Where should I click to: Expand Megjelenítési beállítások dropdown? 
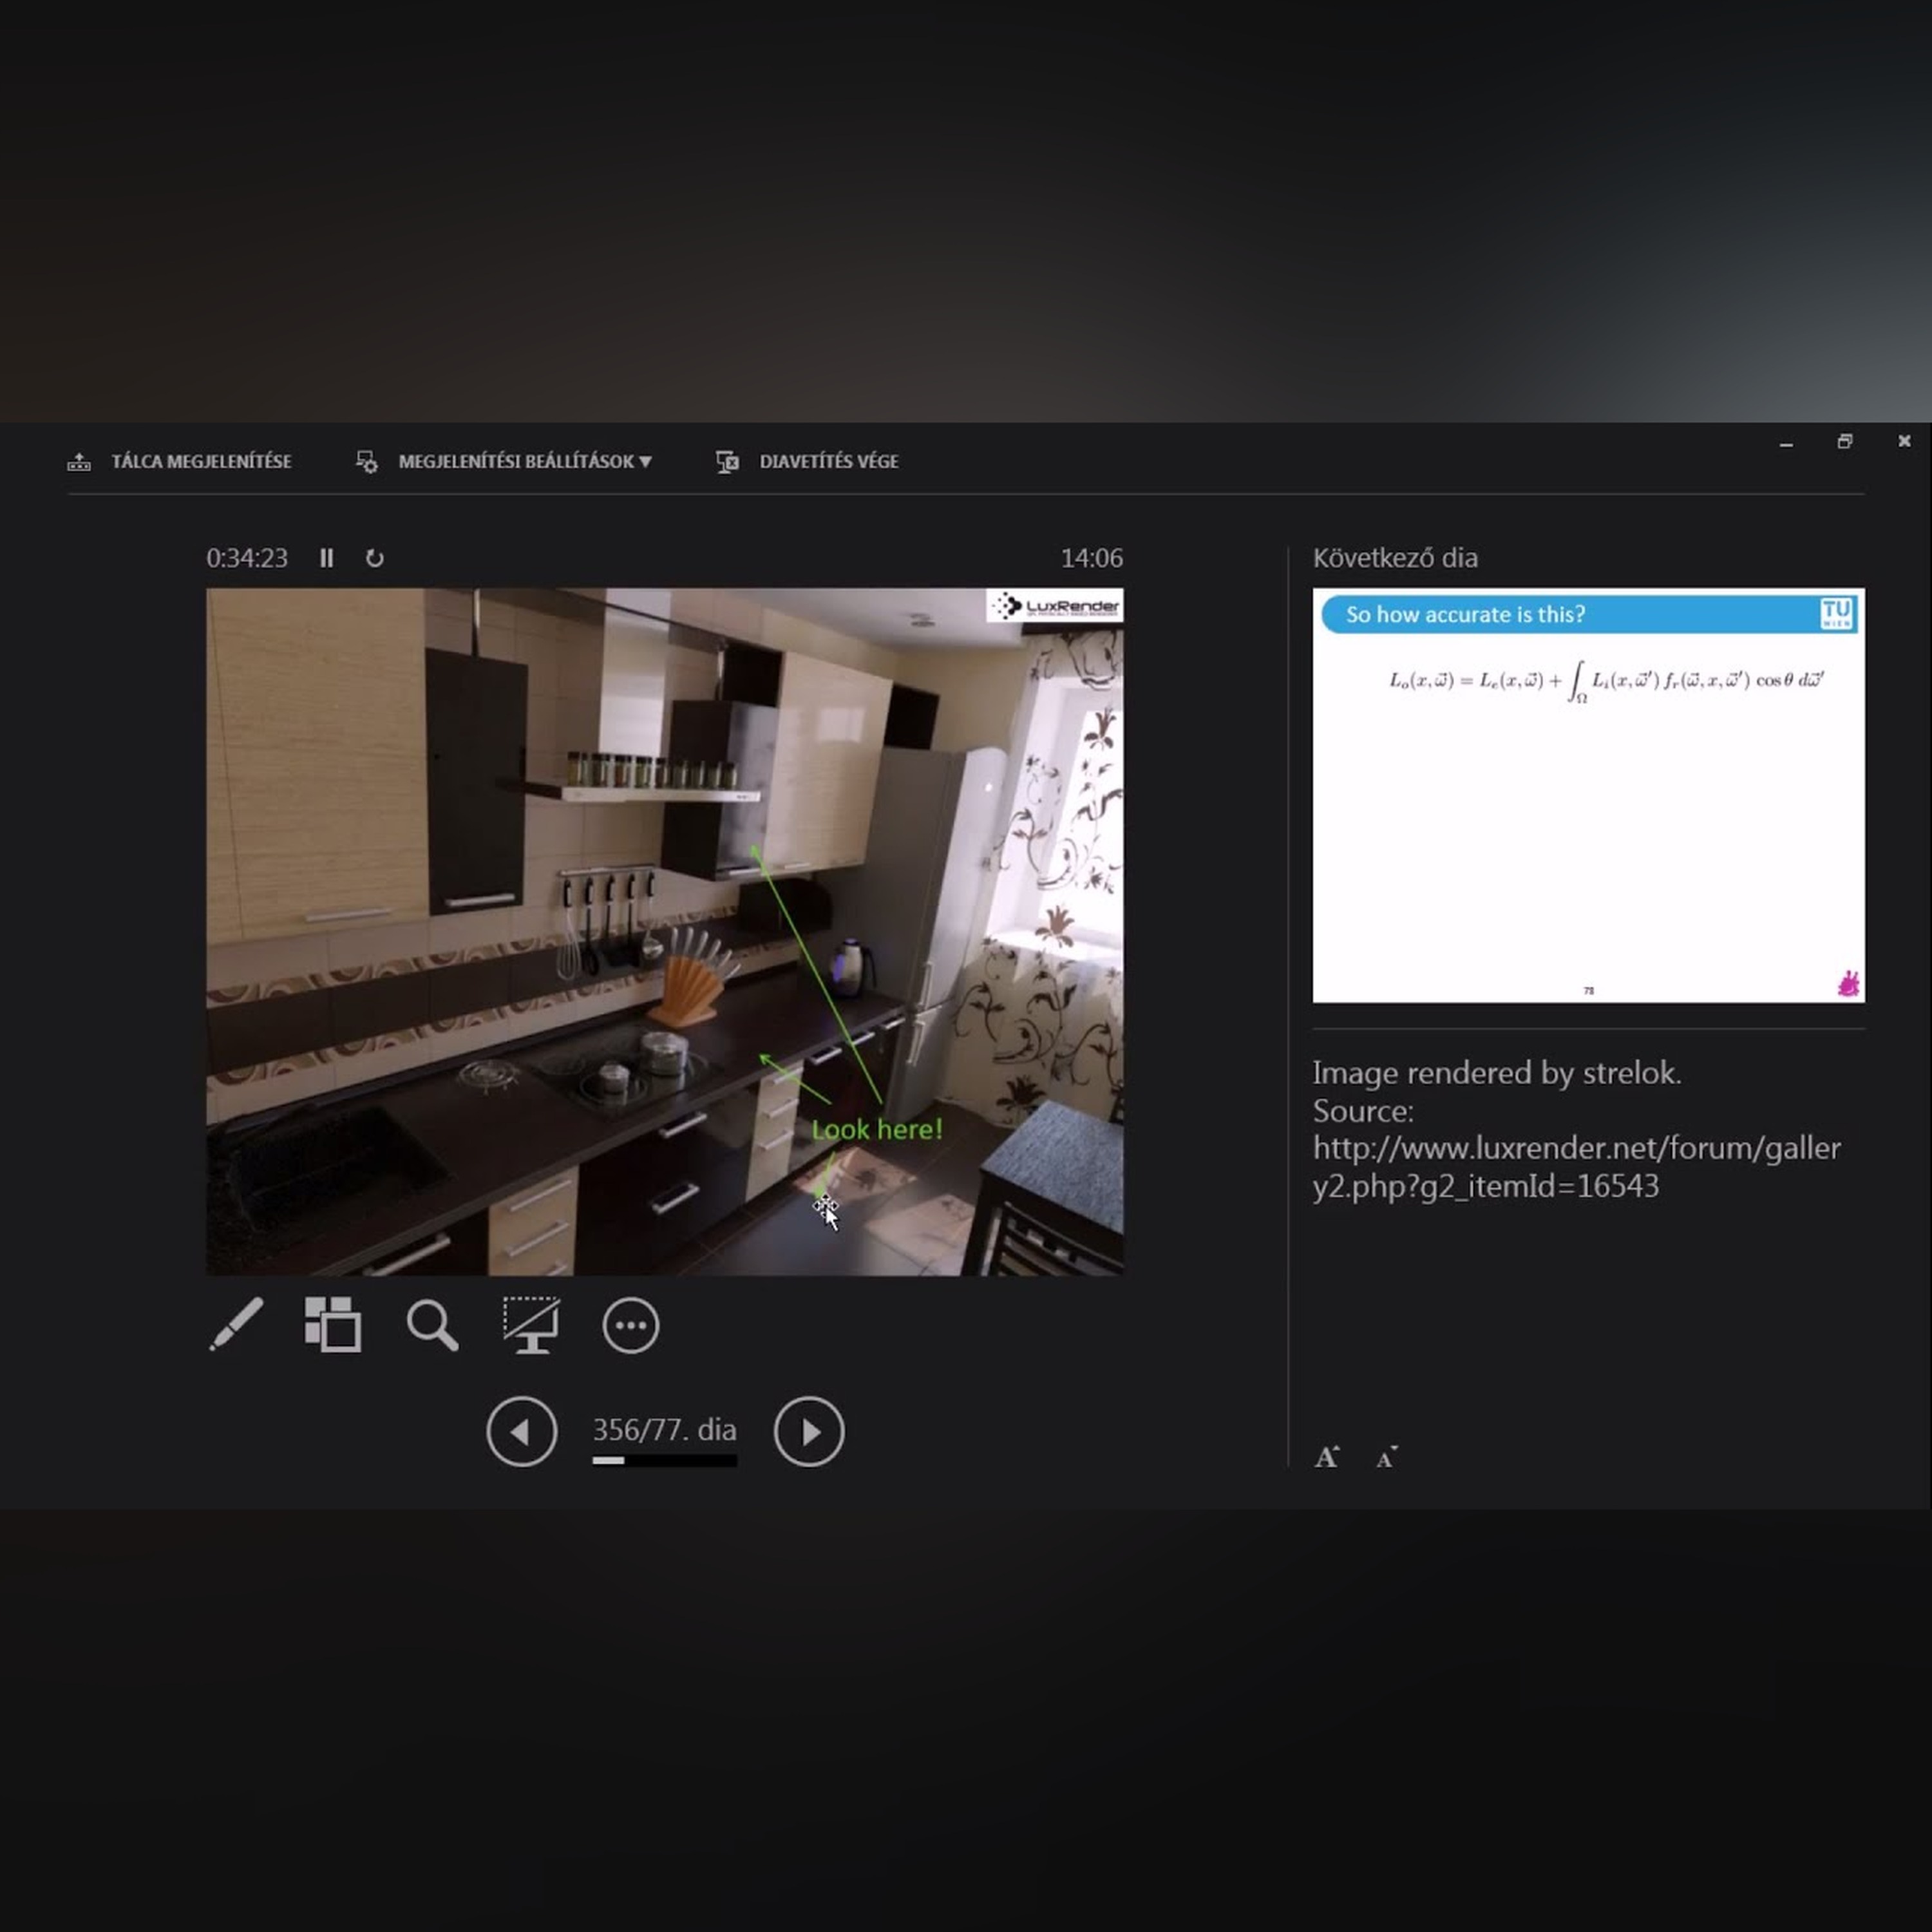[x=504, y=461]
